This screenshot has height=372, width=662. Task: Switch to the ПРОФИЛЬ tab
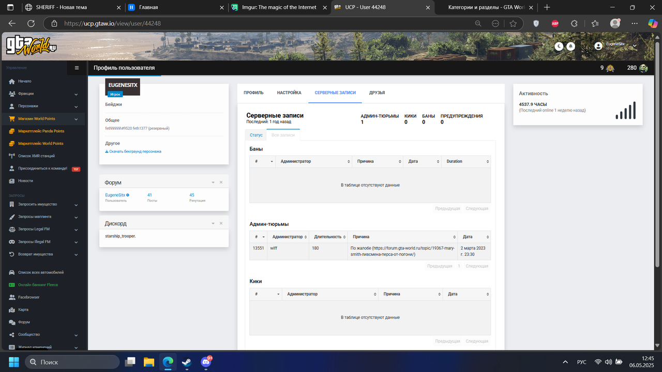click(x=253, y=93)
